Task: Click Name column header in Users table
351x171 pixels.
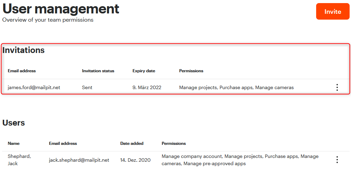Action: coord(14,143)
